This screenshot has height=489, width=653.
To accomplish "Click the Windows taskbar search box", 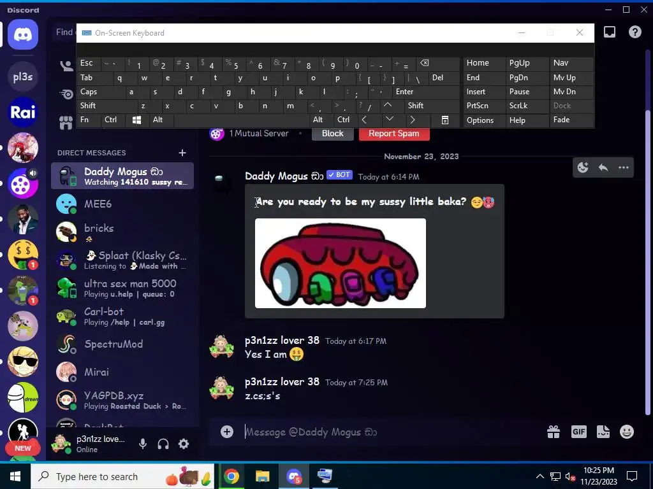I will click(122, 476).
